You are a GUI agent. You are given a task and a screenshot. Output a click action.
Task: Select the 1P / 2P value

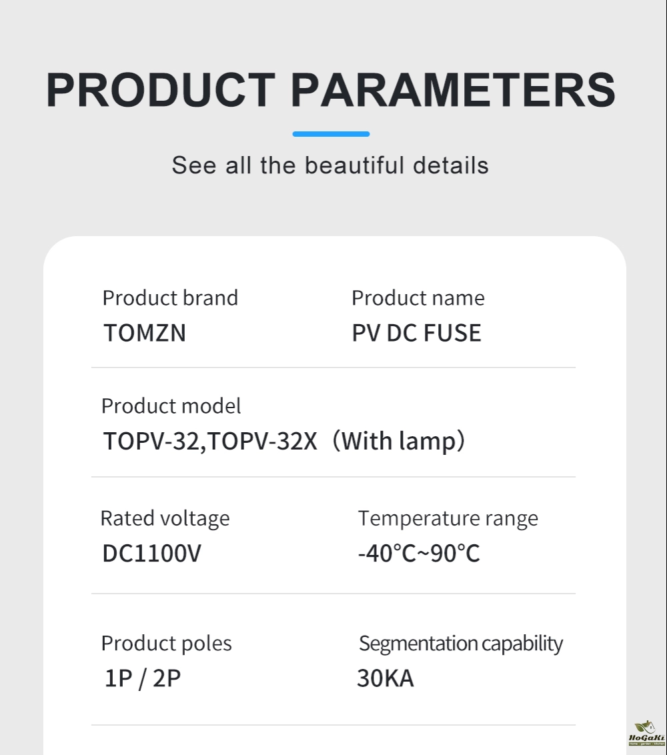(x=143, y=678)
